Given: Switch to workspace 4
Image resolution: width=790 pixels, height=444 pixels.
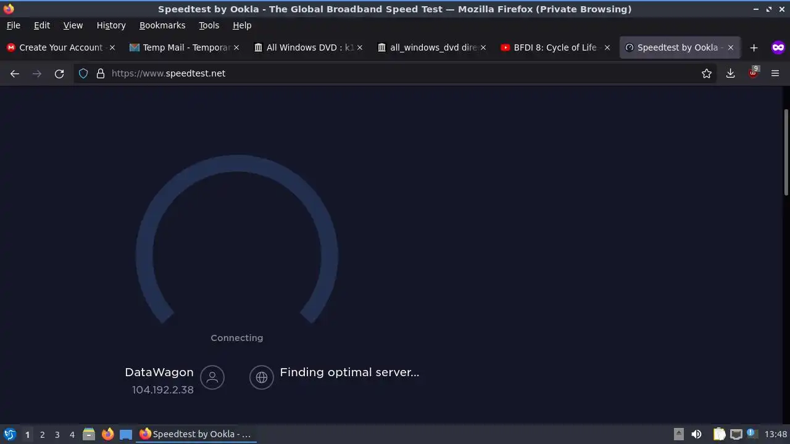Looking at the screenshot, I should 72,434.
